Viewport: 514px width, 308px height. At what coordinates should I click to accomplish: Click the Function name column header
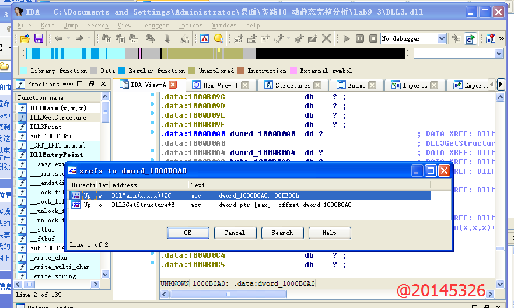coord(58,97)
